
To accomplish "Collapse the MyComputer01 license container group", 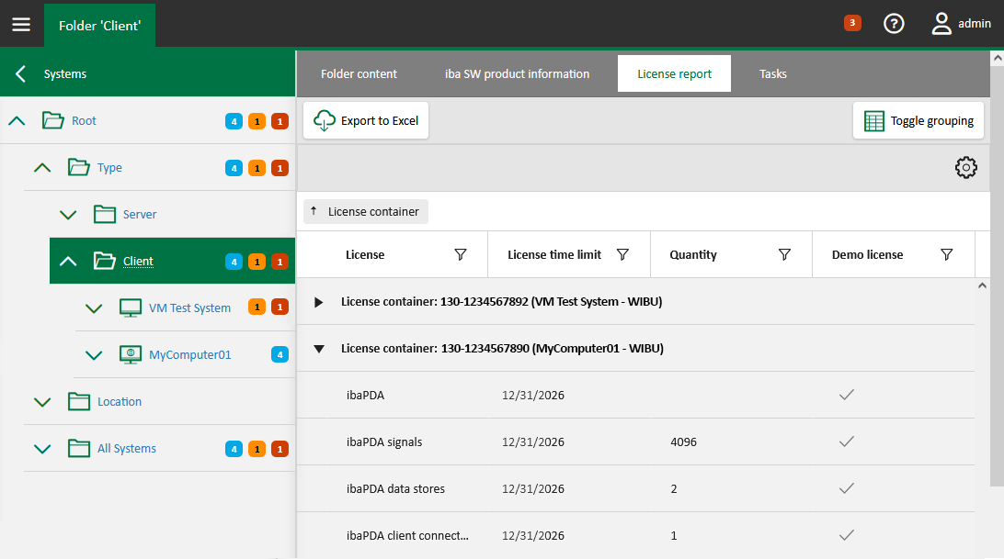I will [319, 349].
